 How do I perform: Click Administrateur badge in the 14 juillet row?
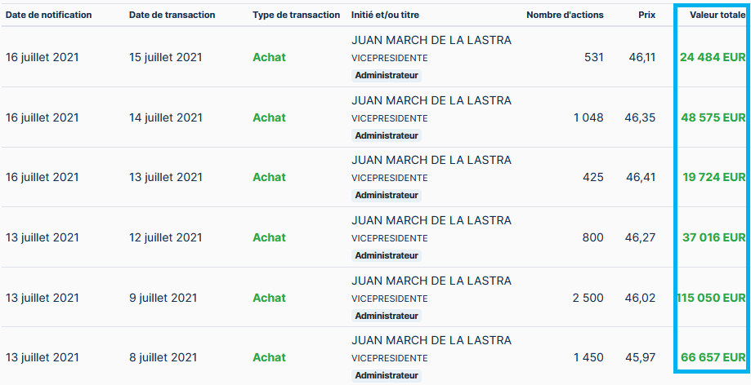pos(387,135)
